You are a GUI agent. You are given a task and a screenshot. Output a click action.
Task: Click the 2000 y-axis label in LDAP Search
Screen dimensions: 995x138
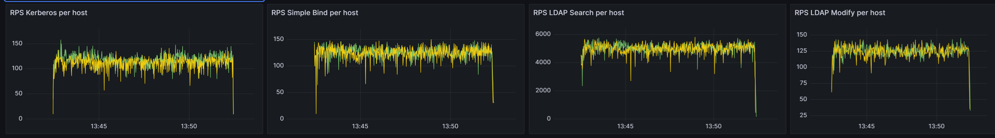coord(543,90)
